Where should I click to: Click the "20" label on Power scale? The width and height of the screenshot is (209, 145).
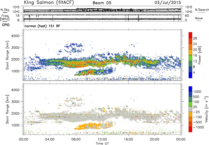click(195, 50)
